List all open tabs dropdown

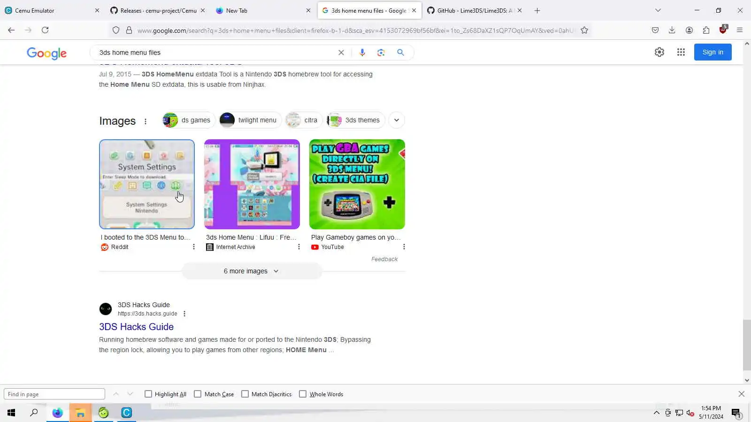(x=658, y=10)
